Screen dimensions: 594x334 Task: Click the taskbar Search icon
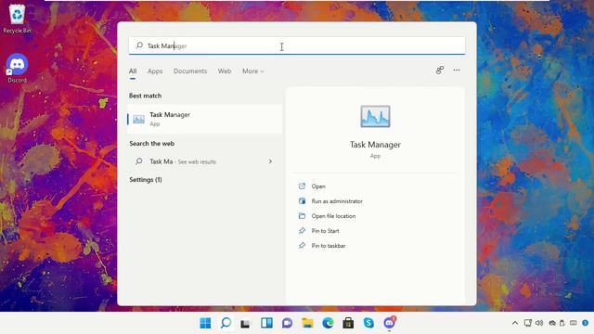pos(226,323)
